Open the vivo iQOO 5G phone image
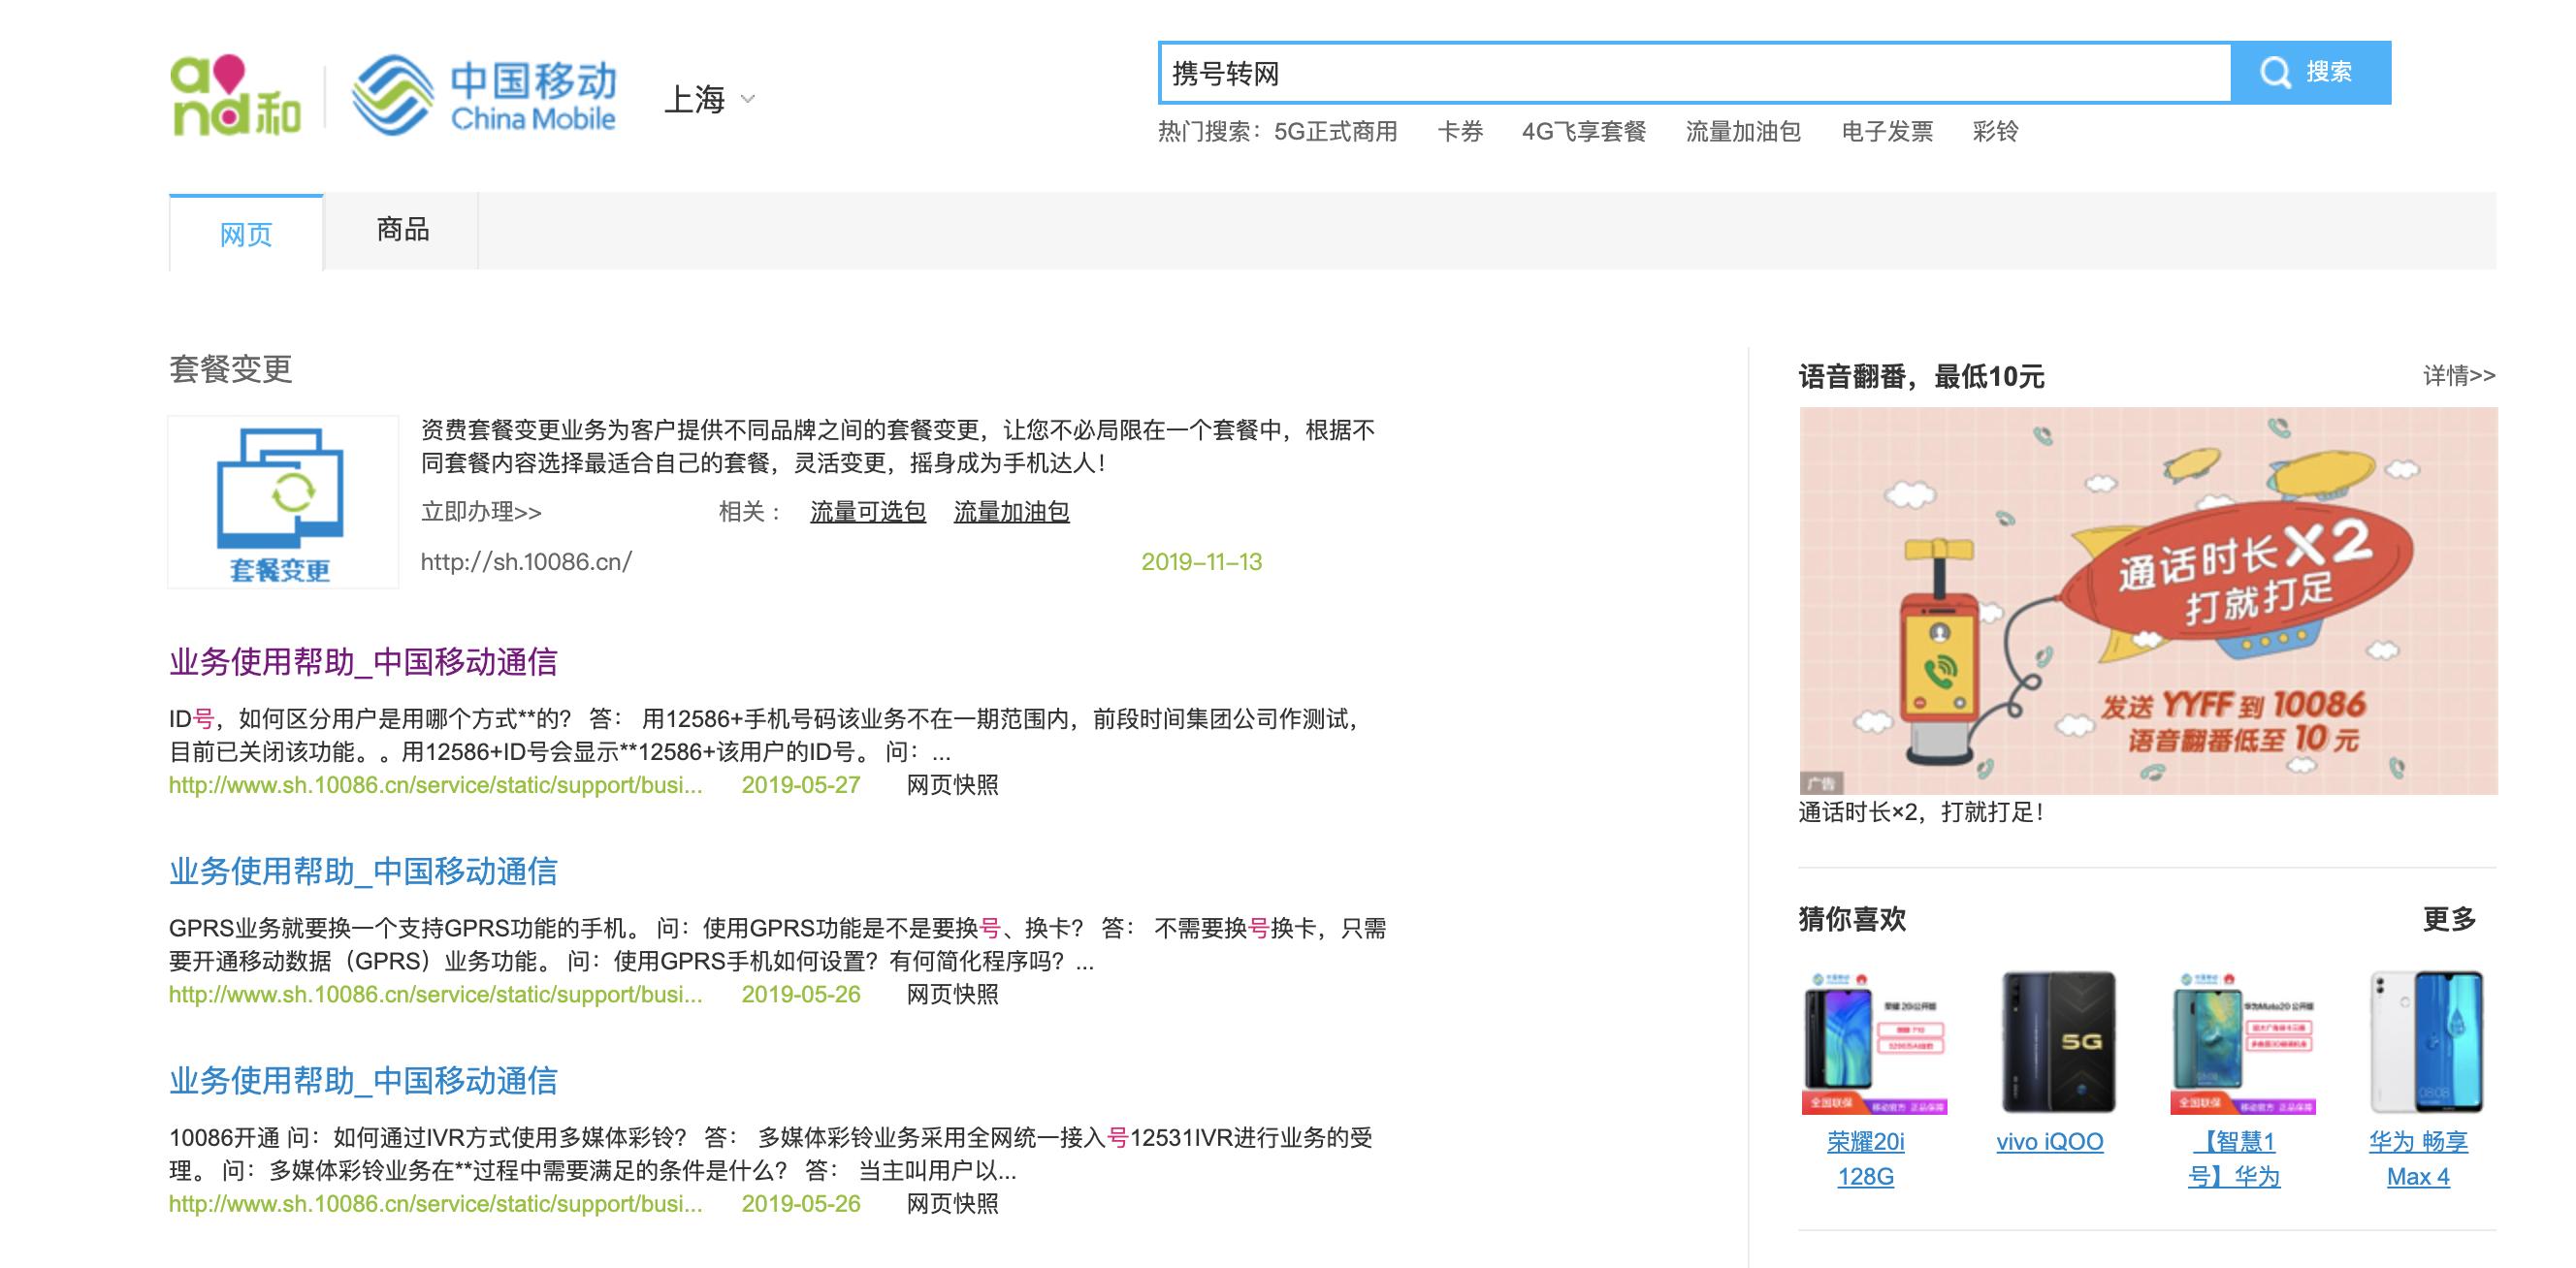The image size is (2576, 1268). pyautogui.click(x=2058, y=1042)
